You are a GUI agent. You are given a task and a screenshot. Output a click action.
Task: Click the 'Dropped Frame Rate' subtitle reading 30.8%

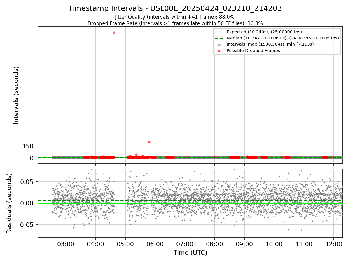pyautogui.click(x=175, y=23)
